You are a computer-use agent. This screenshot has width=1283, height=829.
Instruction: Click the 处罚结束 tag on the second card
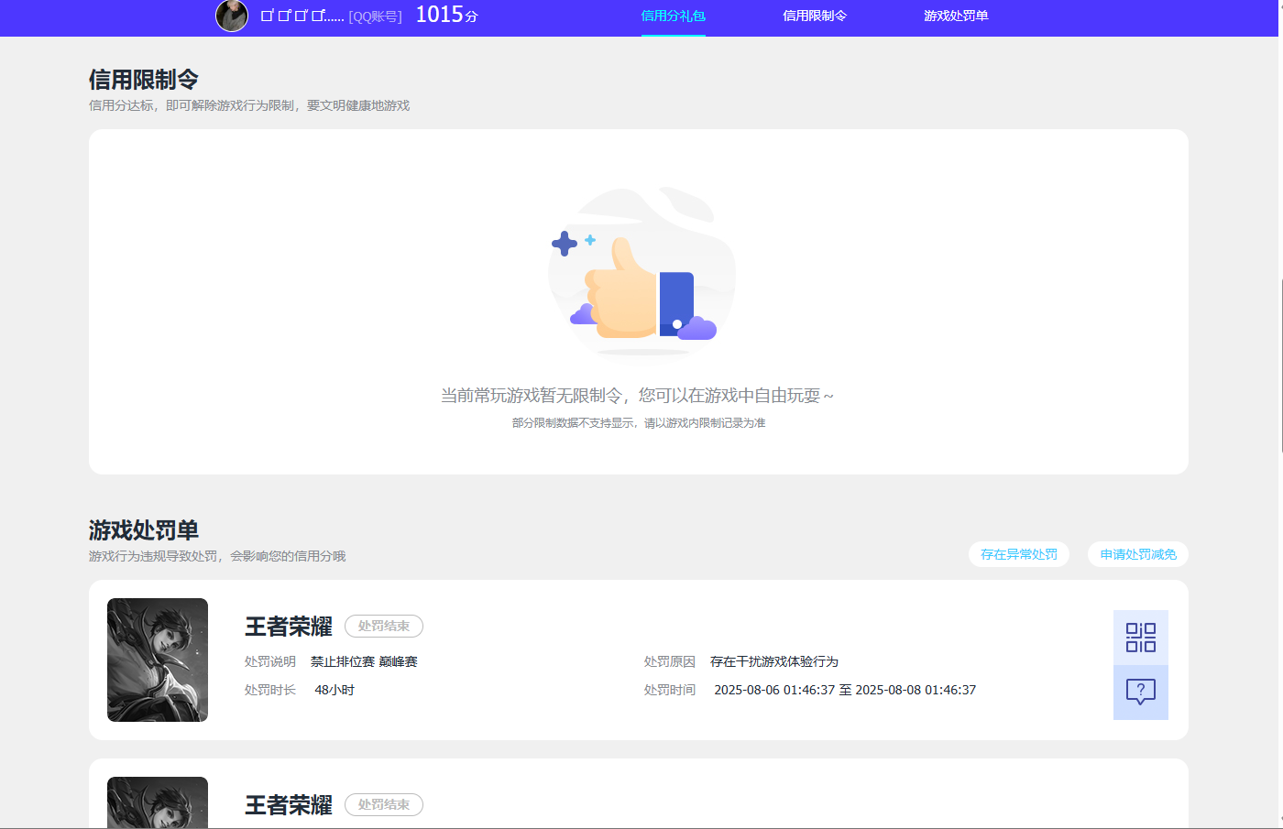pyautogui.click(x=383, y=804)
